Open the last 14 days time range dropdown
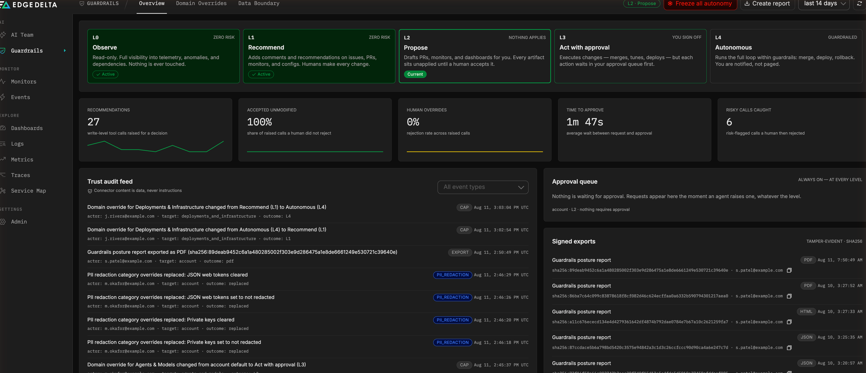This screenshot has height=373, width=866. (x=824, y=4)
